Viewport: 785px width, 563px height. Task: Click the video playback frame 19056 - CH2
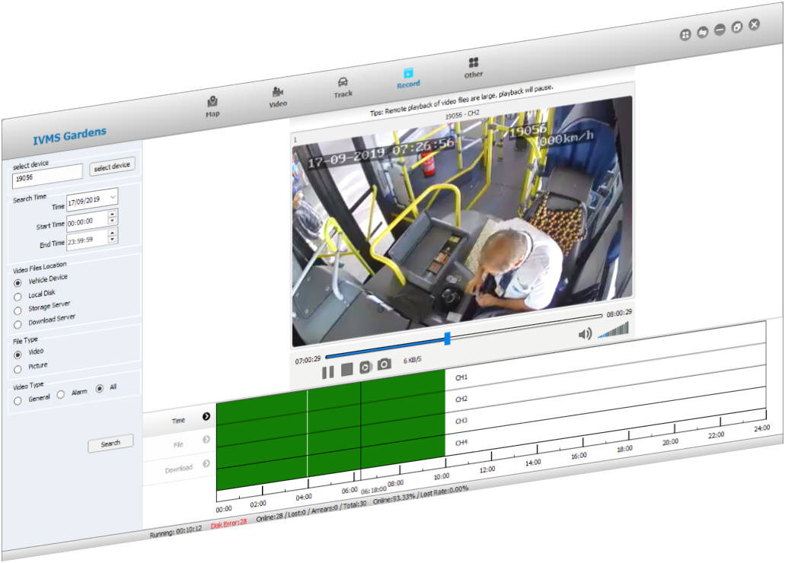[462, 221]
